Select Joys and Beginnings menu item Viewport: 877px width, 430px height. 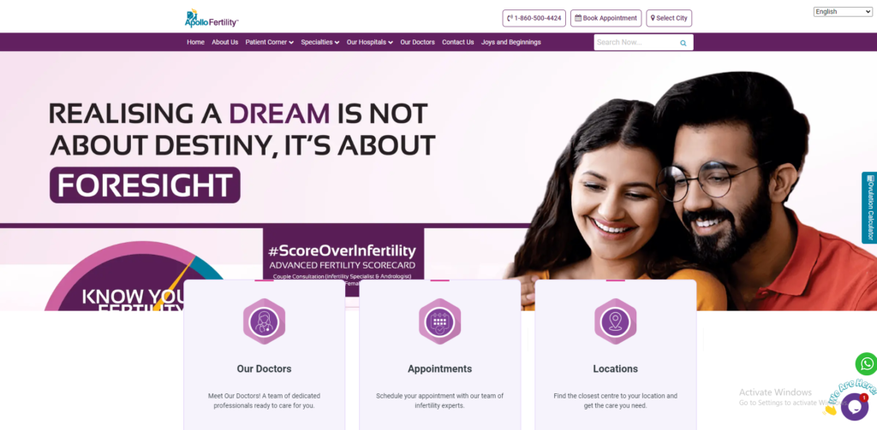coord(511,43)
